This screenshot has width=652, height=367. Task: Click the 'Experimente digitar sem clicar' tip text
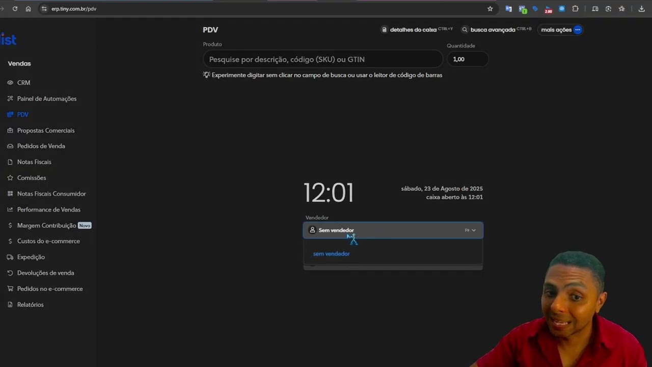pyautogui.click(x=327, y=75)
